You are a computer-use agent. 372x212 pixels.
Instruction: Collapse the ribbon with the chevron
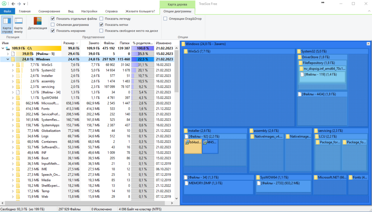[x=369, y=11]
